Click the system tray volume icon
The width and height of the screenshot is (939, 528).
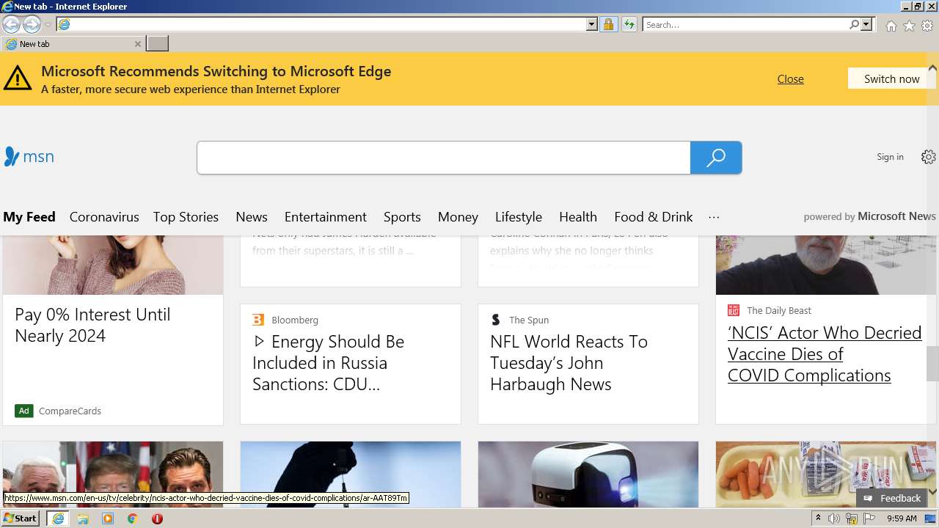tap(834, 518)
